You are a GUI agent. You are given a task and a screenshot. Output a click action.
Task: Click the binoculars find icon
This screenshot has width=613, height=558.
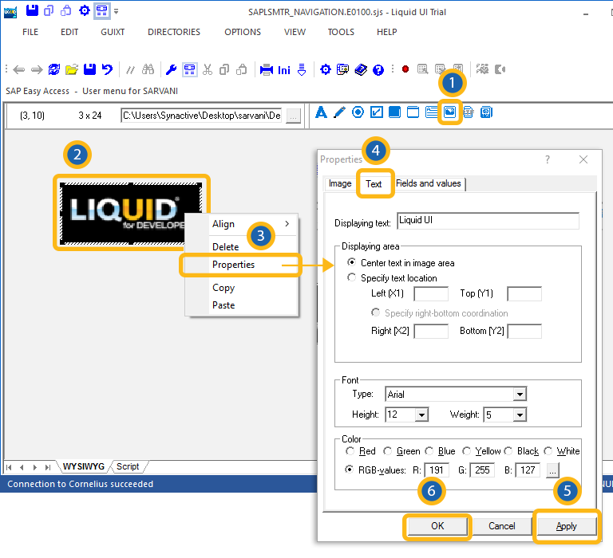click(148, 69)
